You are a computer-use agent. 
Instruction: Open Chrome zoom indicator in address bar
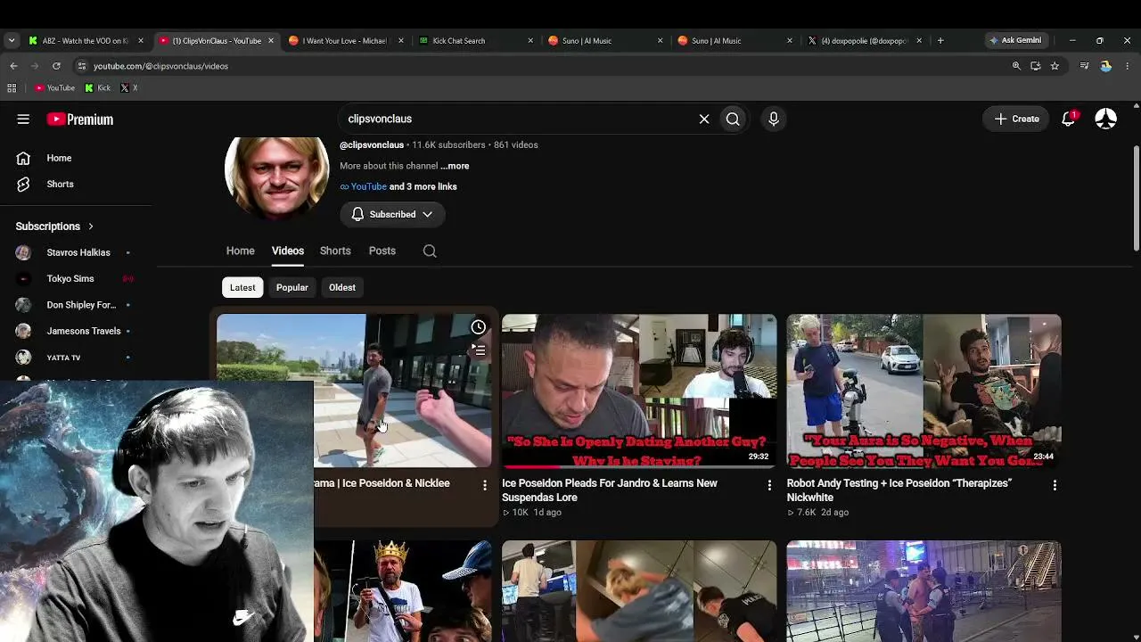click(1016, 66)
